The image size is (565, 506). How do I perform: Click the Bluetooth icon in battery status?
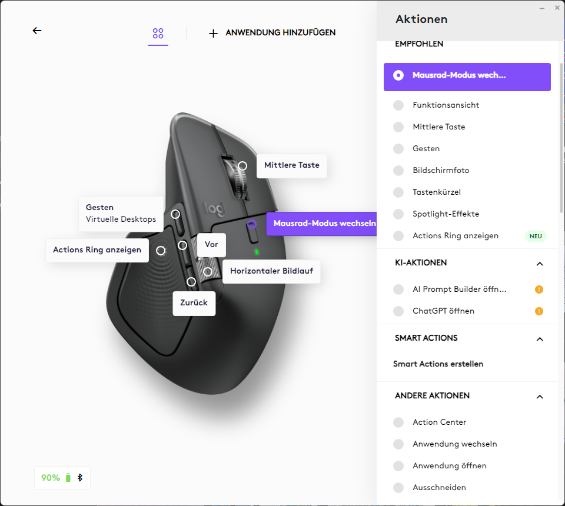point(80,478)
